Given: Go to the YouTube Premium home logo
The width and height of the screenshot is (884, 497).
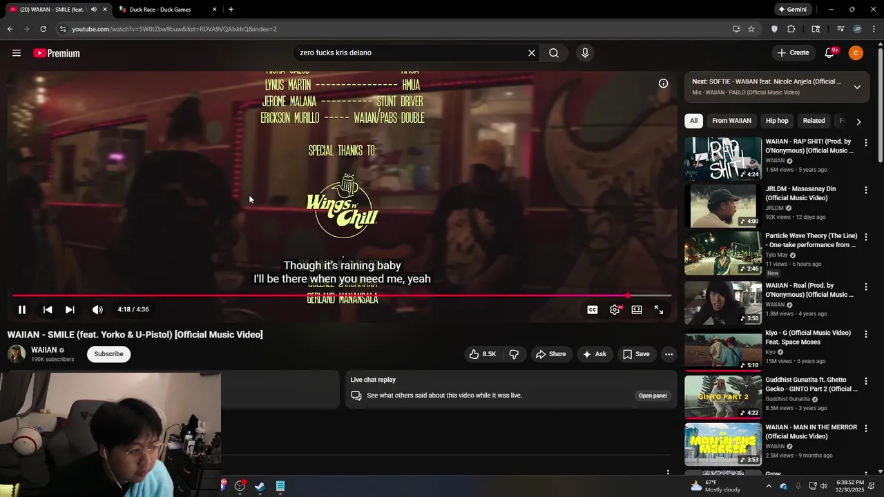Looking at the screenshot, I should [x=57, y=53].
